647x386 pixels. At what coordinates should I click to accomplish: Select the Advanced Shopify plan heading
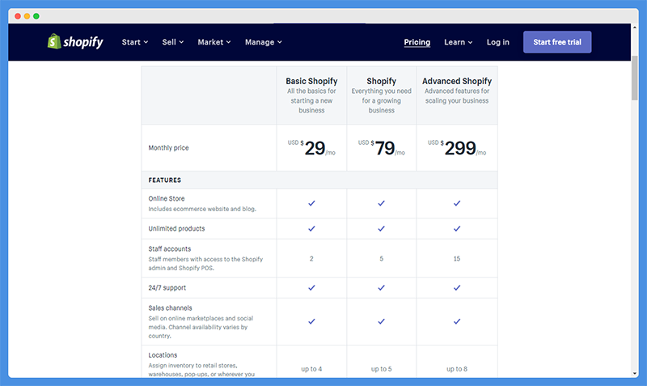tap(457, 81)
